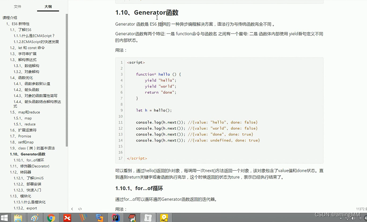
Task: Go to 1.3、解构表达式 outline entry
Action: pos(23,60)
